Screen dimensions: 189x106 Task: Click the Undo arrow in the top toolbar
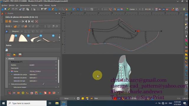pyautogui.click(x=13, y=9)
